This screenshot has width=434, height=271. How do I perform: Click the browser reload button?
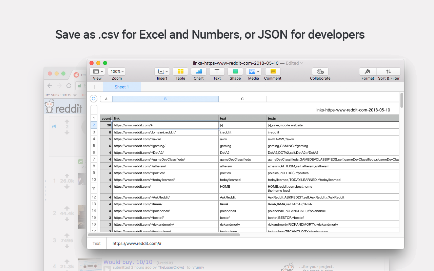pyautogui.click(x=69, y=86)
